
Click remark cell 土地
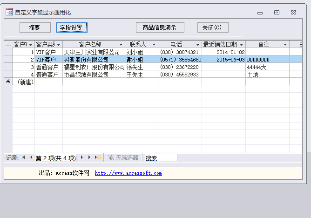pyautogui.click(x=267, y=74)
